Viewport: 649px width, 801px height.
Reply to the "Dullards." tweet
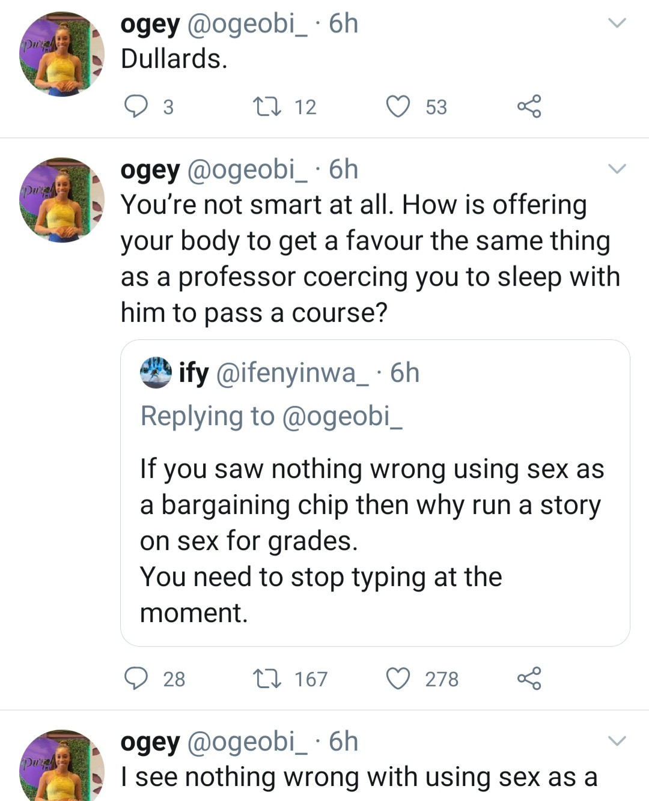pos(136,106)
